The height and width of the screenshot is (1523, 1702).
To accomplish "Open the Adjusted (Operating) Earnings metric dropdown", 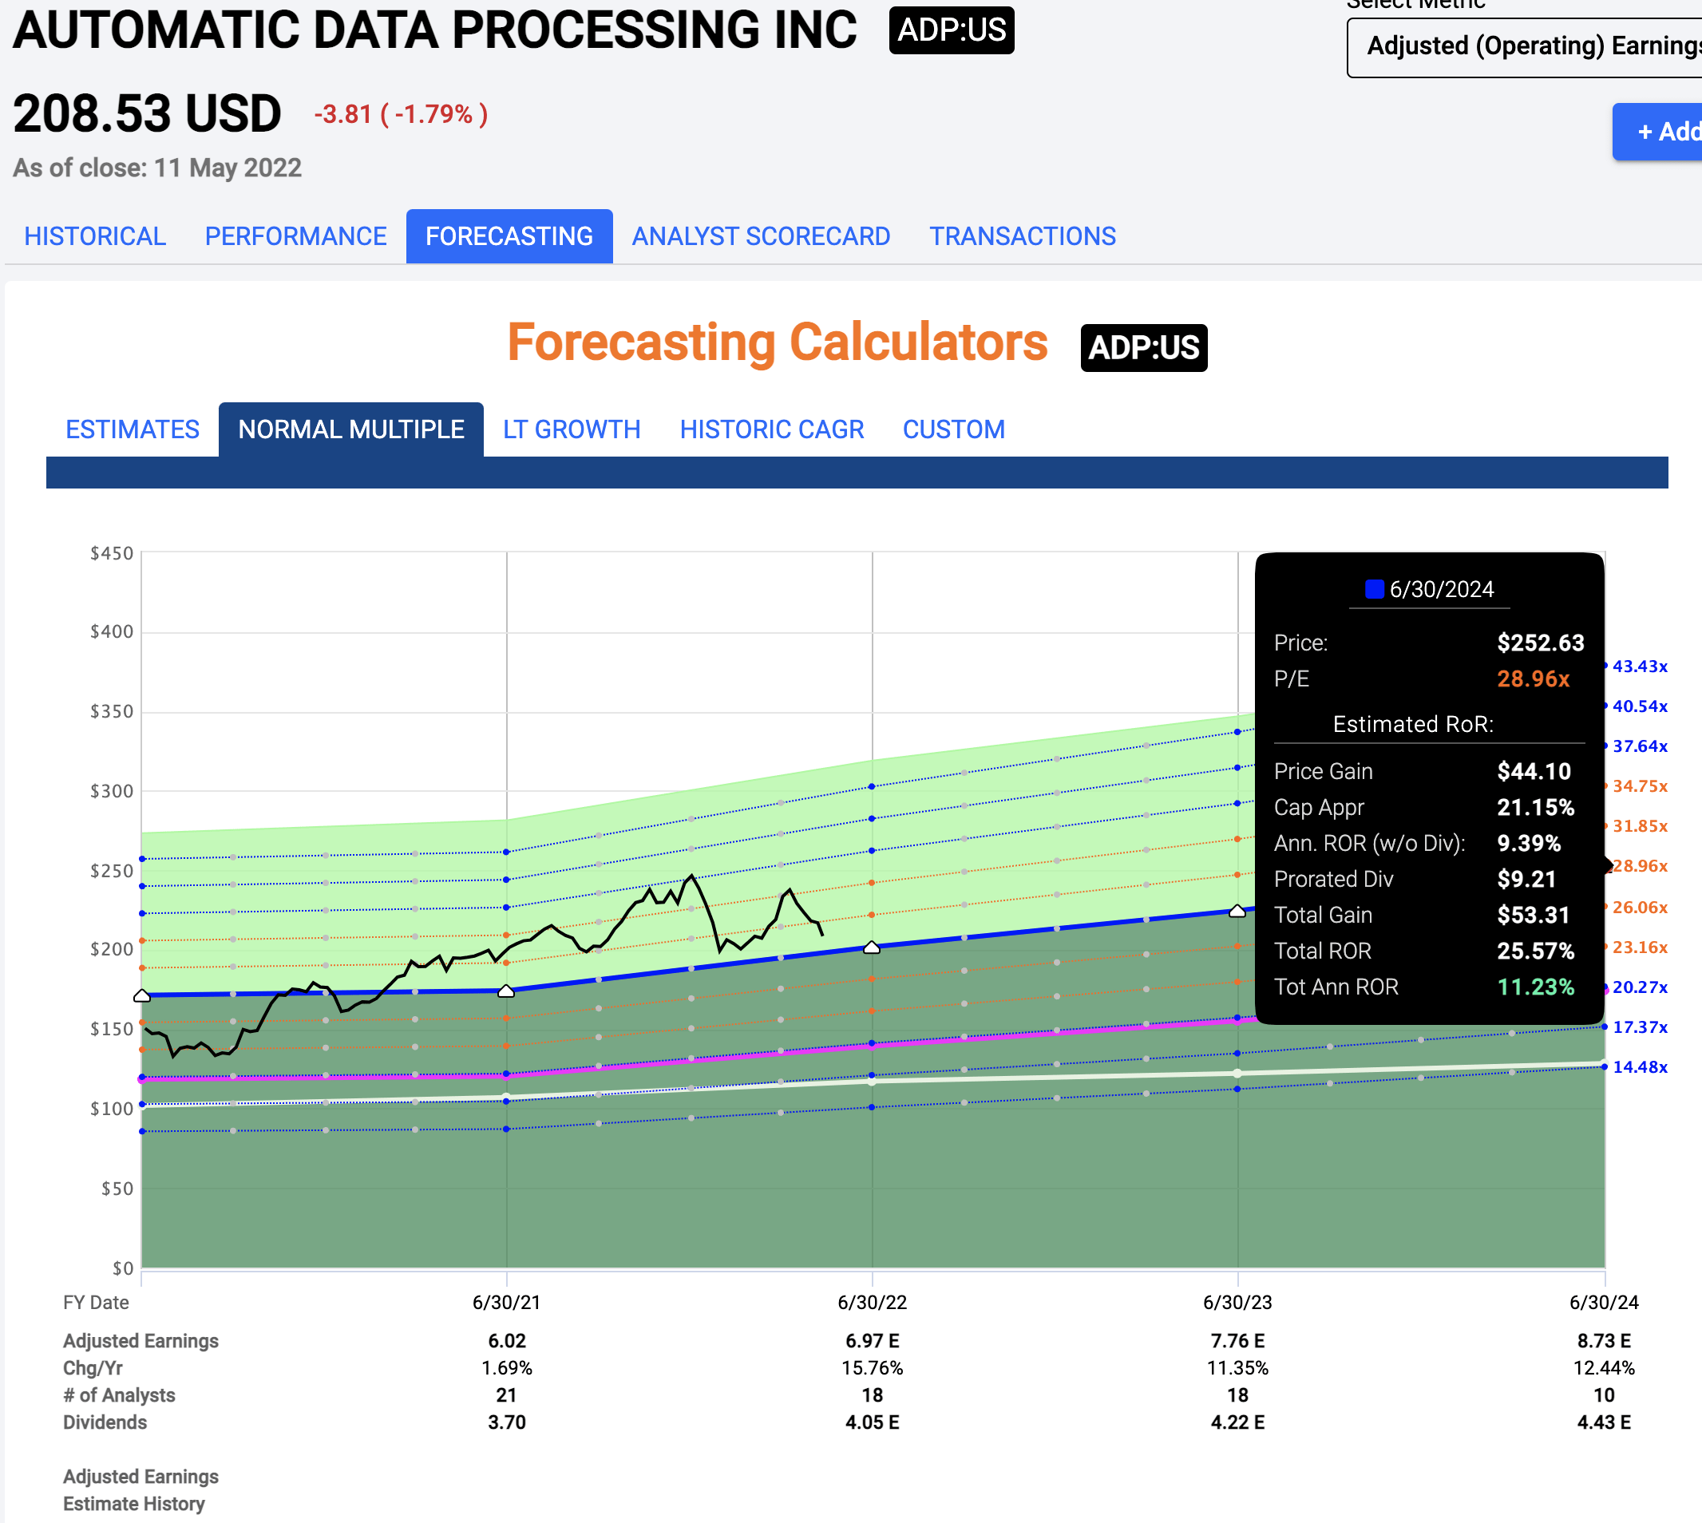I will coord(1525,47).
